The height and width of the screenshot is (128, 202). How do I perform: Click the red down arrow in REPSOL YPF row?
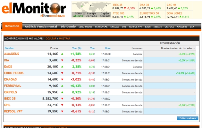62,111
